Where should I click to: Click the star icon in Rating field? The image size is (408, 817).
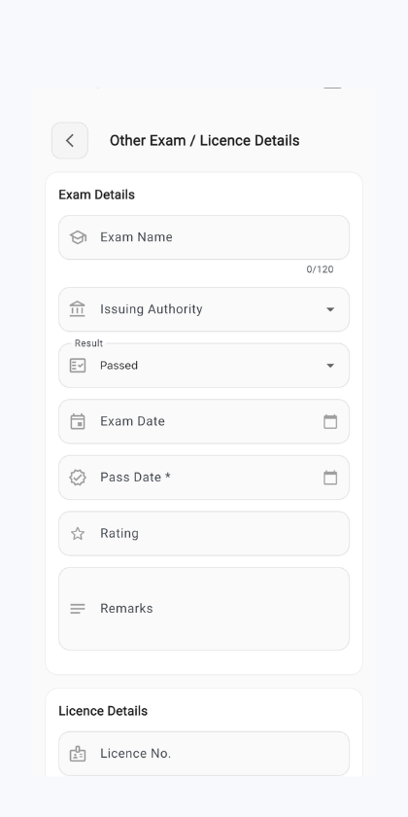78,534
